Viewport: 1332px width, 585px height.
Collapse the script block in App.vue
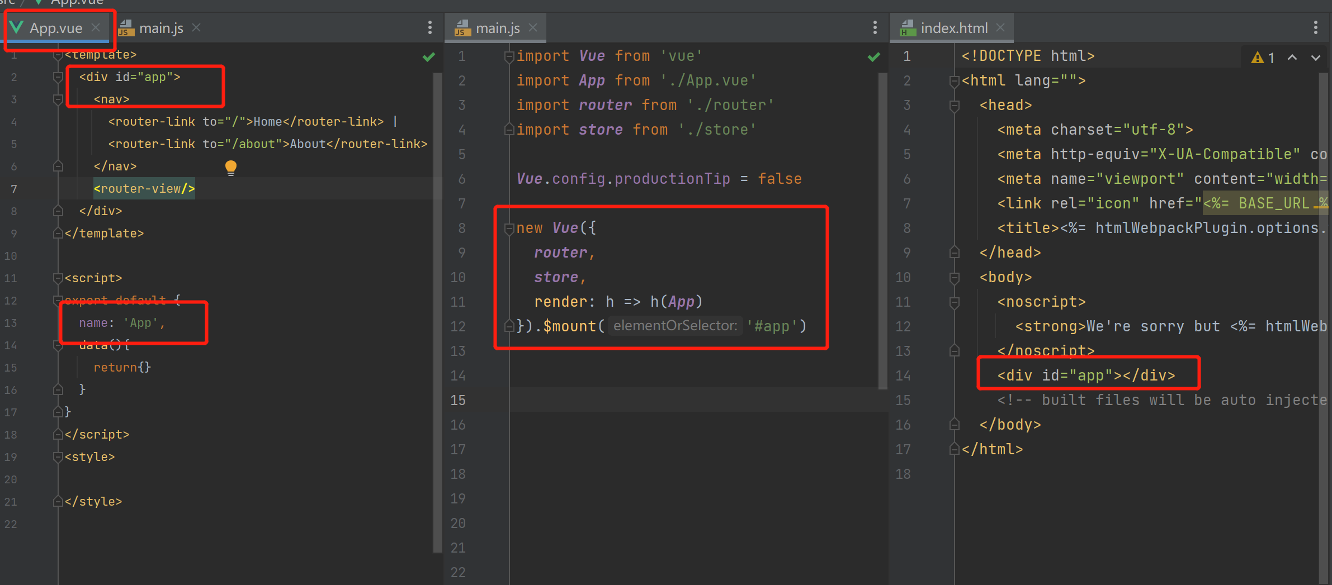pyautogui.click(x=58, y=278)
